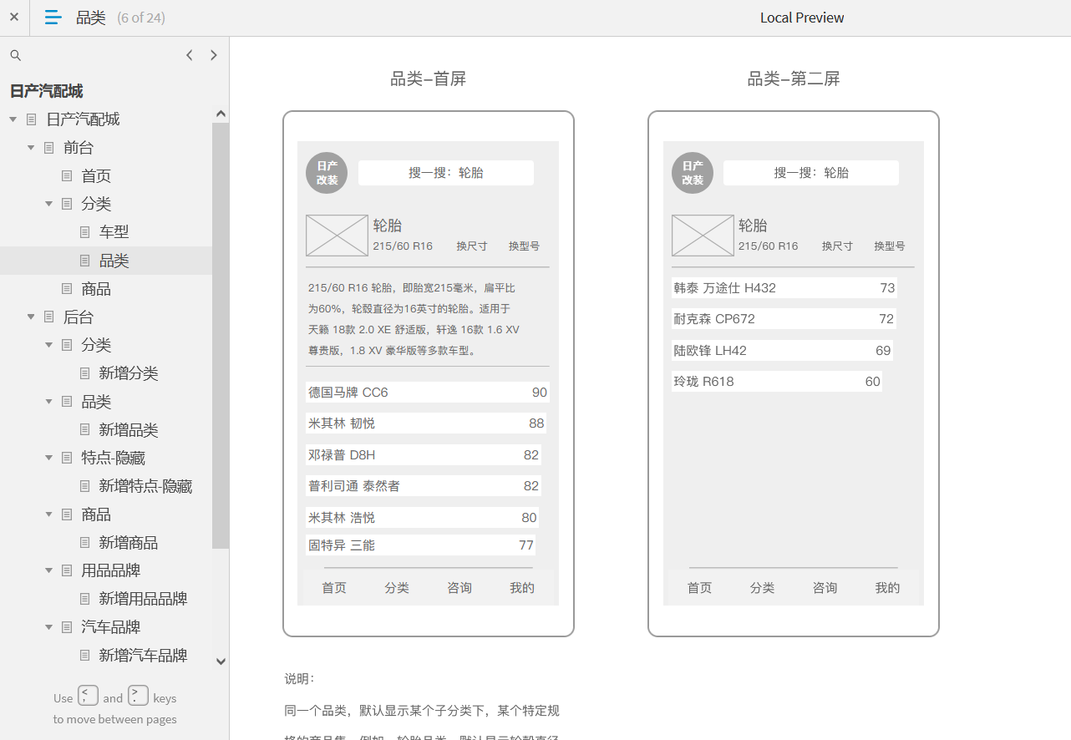The width and height of the screenshot is (1071, 740).
Task: Select 咨询 tab in 品类-首屏 bottom bar
Action: [459, 588]
